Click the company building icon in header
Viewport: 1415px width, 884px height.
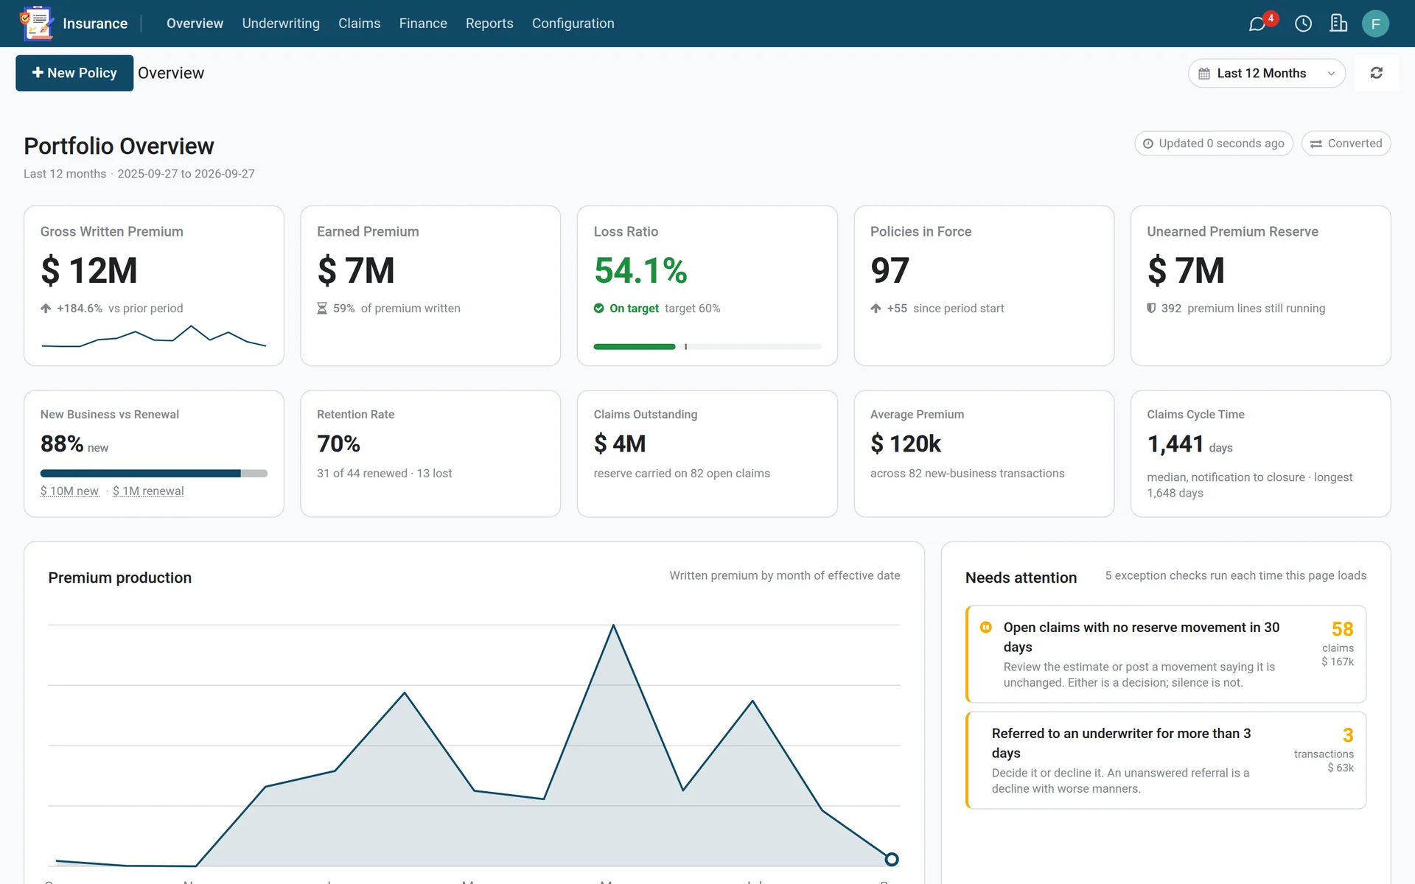(x=1338, y=24)
